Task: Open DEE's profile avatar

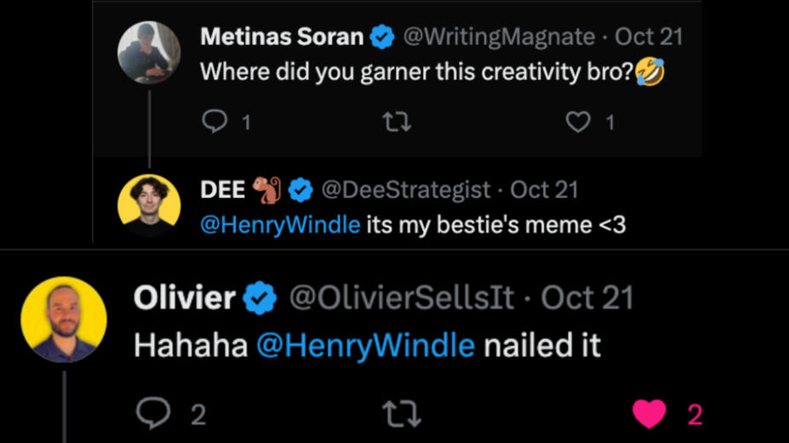Action: (x=149, y=205)
